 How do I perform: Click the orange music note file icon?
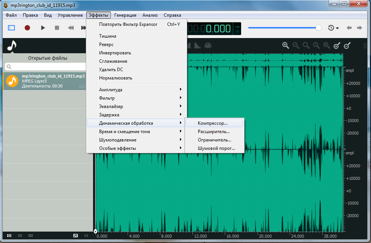click(x=12, y=81)
